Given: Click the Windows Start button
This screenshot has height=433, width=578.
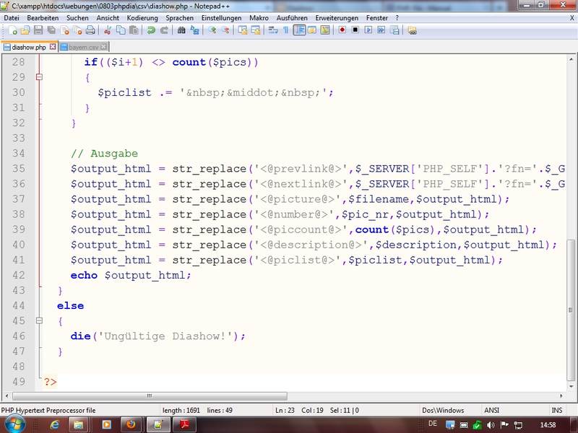Looking at the screenshot, I should tap(14, 424).
